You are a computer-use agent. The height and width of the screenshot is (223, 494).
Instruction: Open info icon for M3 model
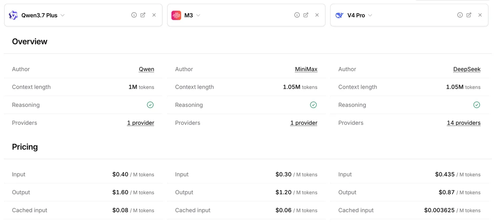pyautogui.click(x=297, y=15)
